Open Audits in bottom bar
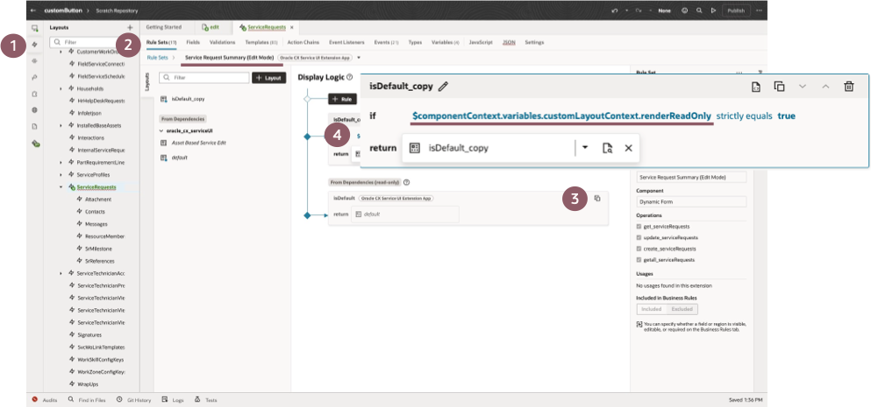 pyautogui.click(x=45, y=400)
